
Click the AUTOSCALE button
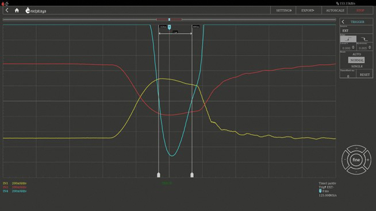pos(335,10)
